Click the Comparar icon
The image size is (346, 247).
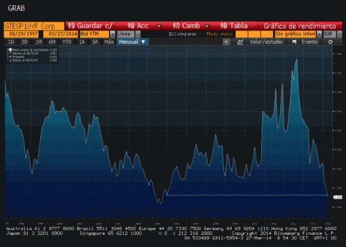pos(170,34)
